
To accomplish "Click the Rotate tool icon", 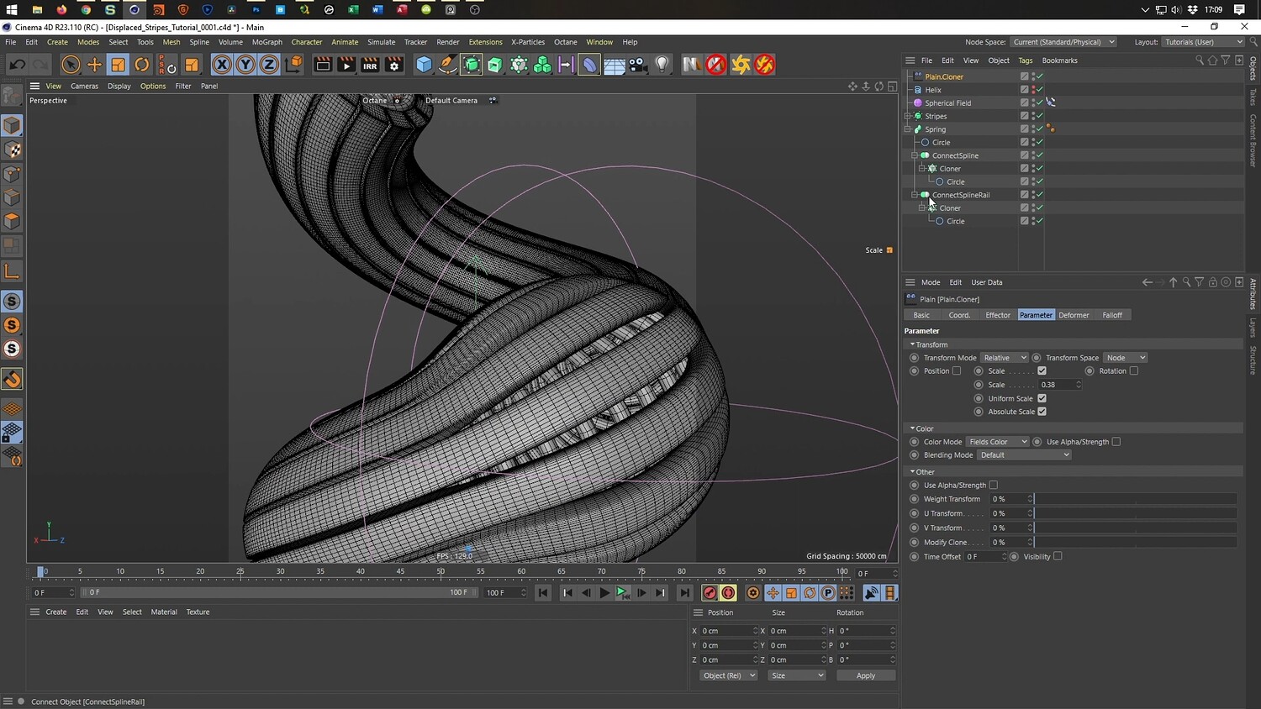I will 142,65.
